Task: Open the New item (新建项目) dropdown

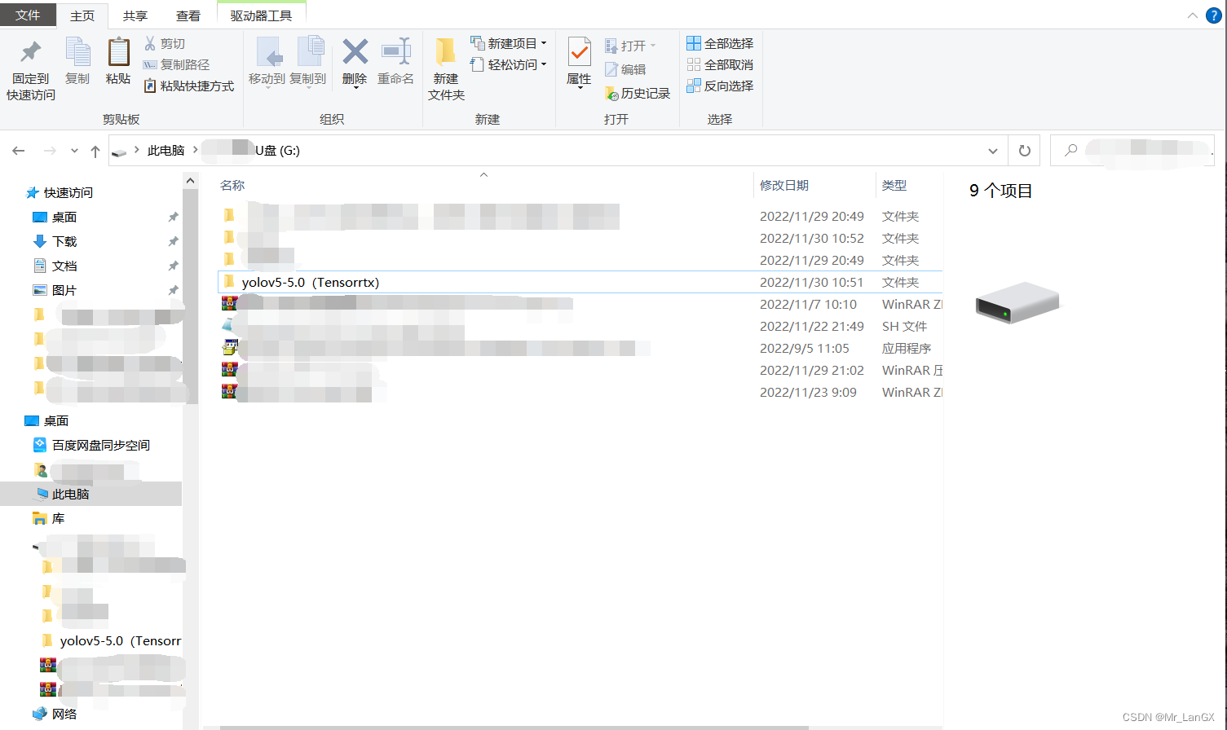Action: point(509,43)
